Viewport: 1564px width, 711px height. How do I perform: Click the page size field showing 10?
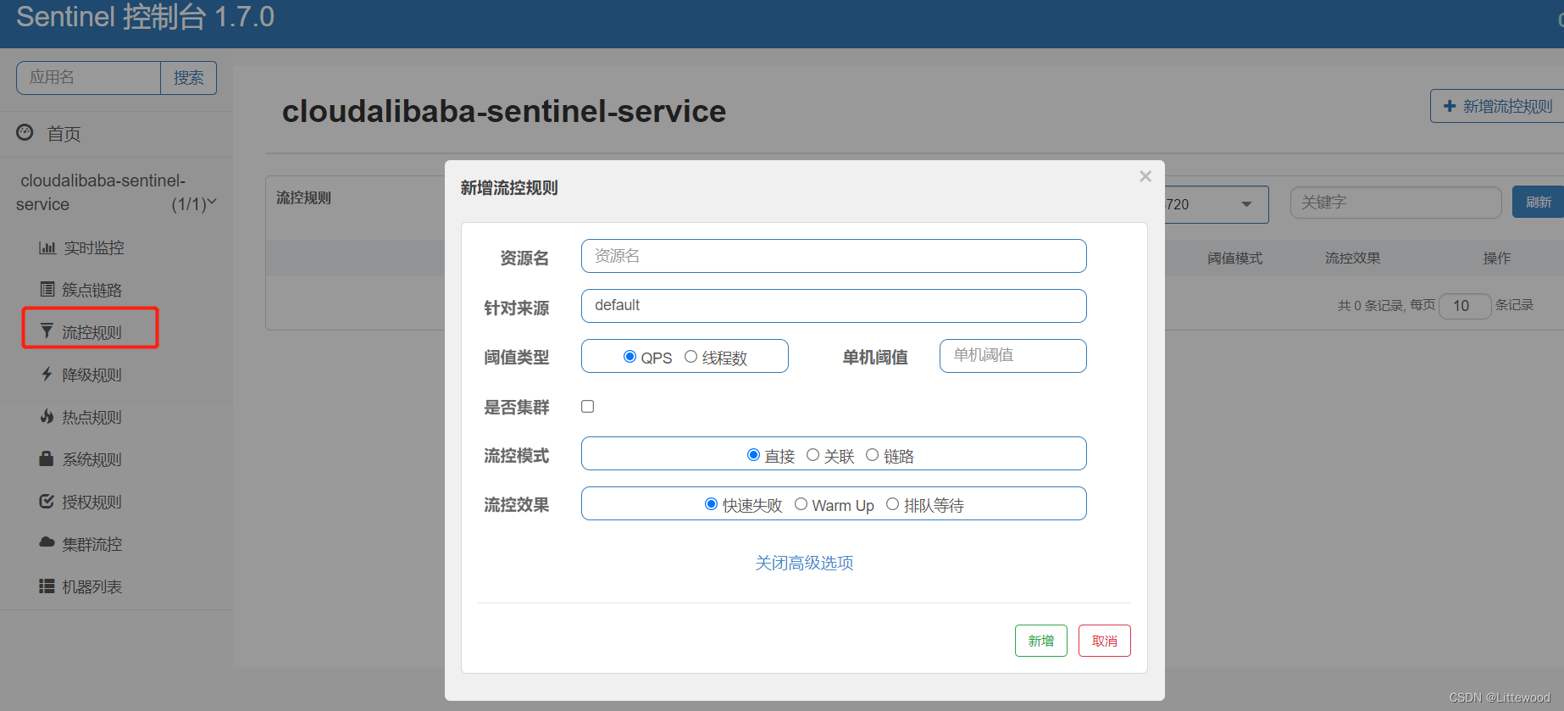point(1465,306)
